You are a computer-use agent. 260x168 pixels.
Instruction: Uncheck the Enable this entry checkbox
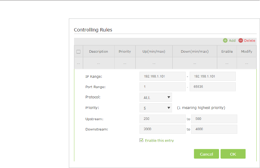click(141, 140)
